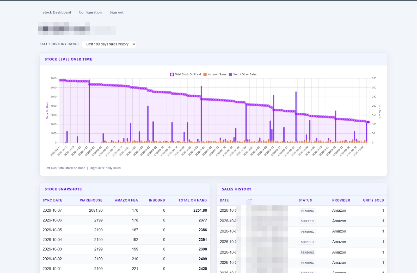Select sync date 2026-10-03 cell
This screenshot has width=417, height=273.
[52, 249]
